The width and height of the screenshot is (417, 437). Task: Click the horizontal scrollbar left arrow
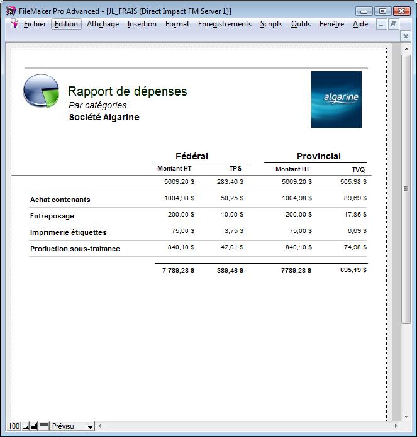(x=100, y=426)
